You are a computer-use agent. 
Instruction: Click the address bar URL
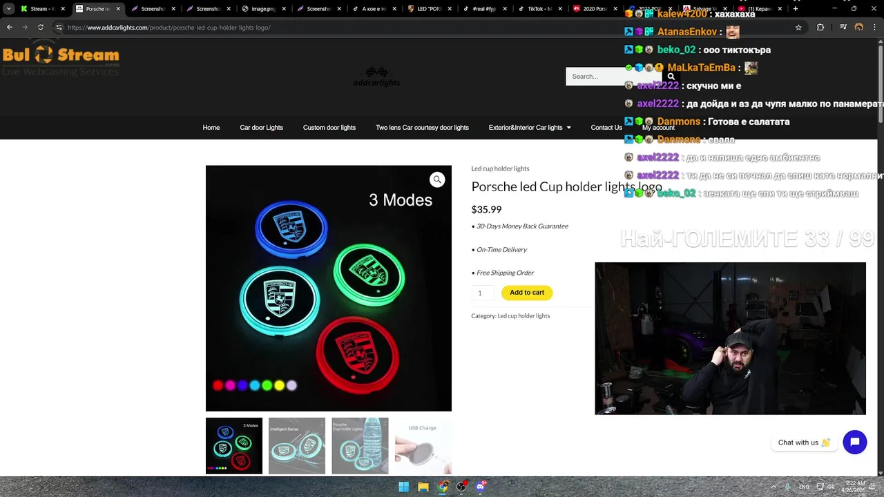[x=169, y=28]
